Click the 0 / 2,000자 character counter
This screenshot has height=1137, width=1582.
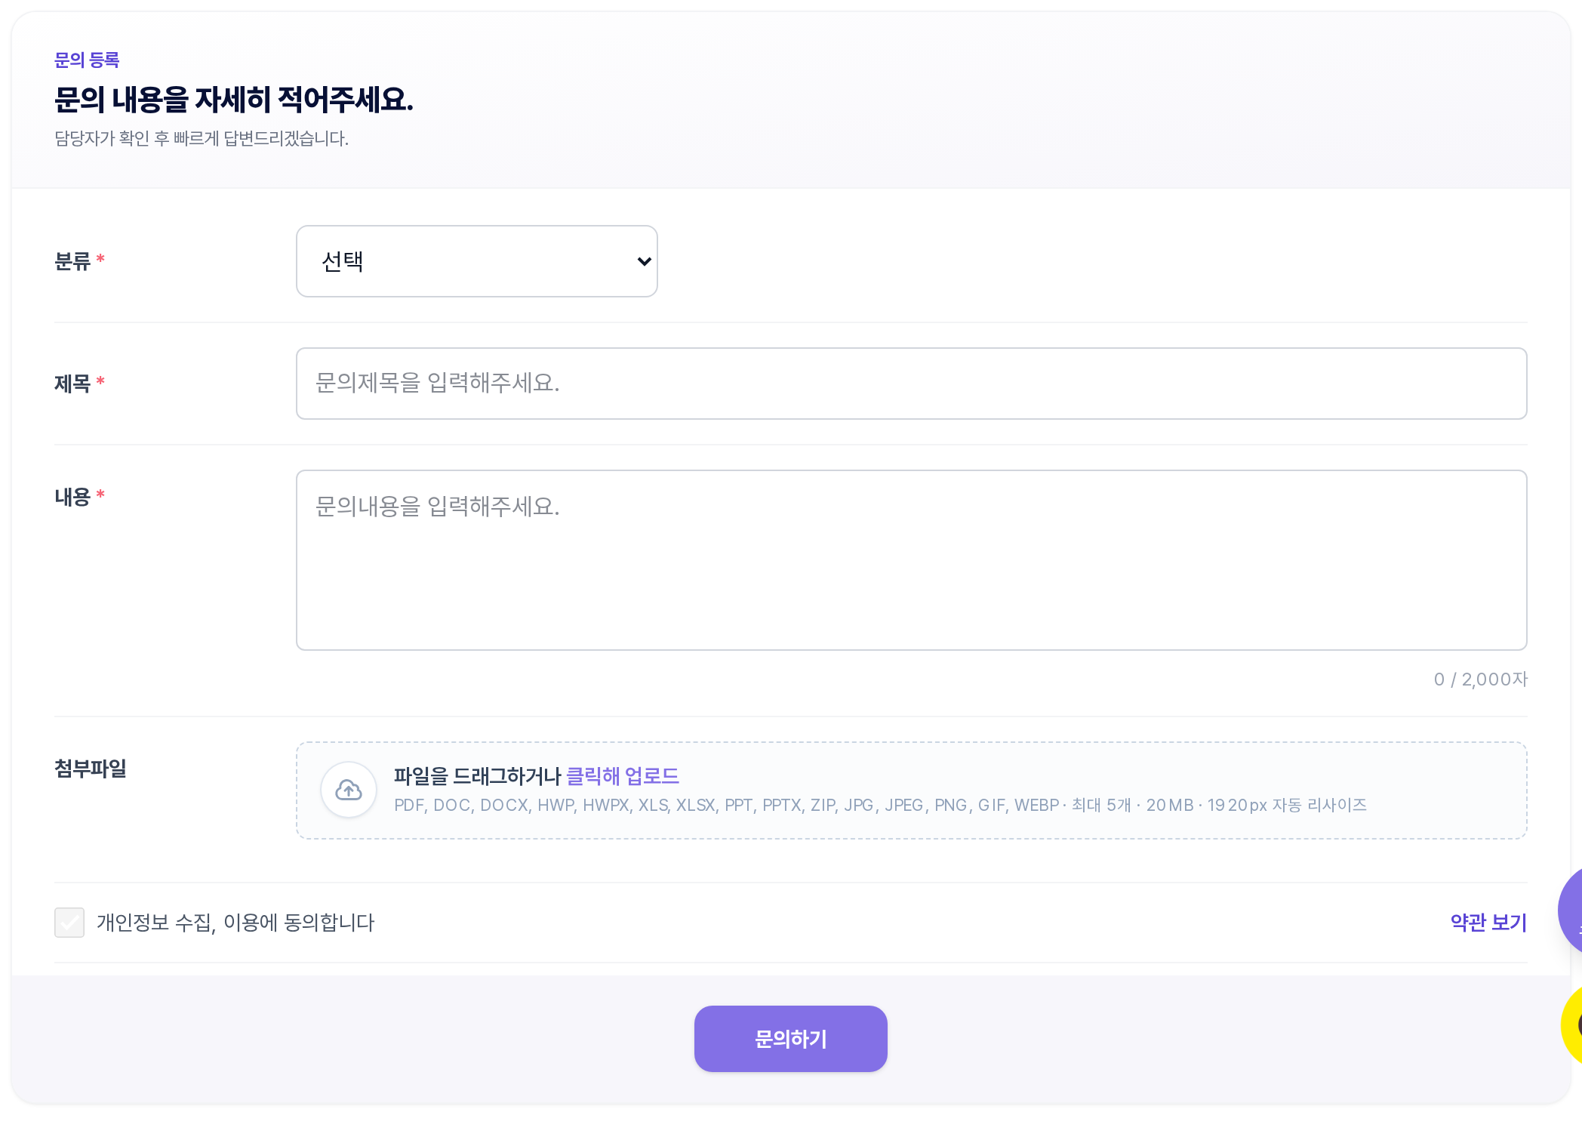pyautogui.click(x=1480, y=679)
